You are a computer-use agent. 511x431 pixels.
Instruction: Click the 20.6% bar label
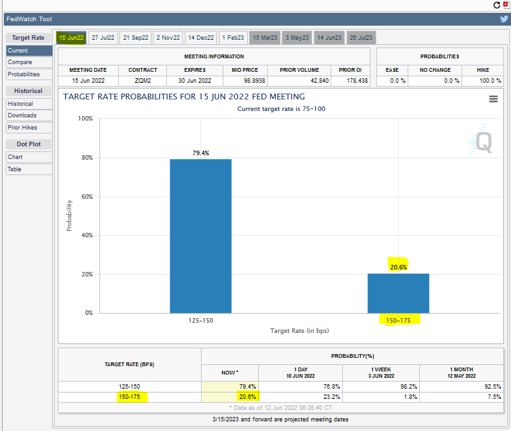398,267
